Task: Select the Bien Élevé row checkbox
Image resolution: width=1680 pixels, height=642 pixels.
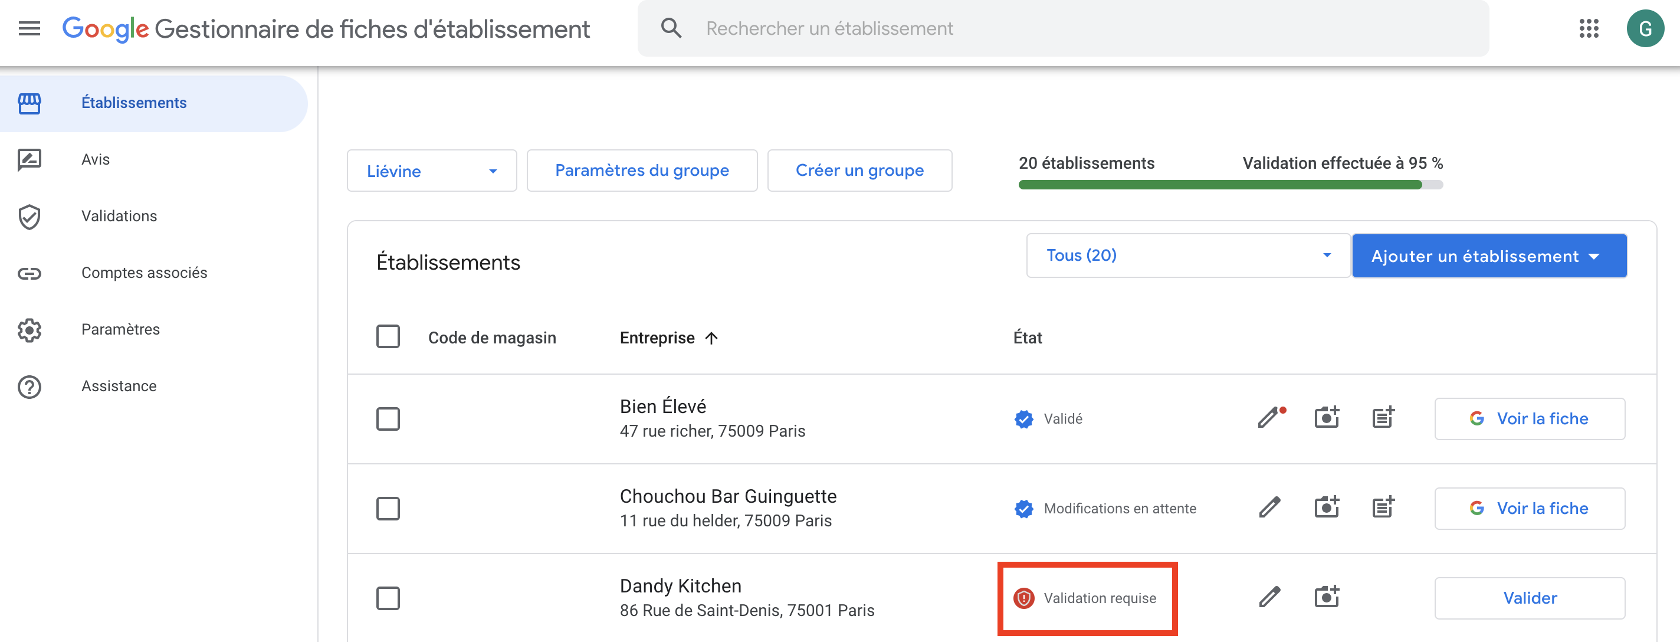Action: coord(388,419)
